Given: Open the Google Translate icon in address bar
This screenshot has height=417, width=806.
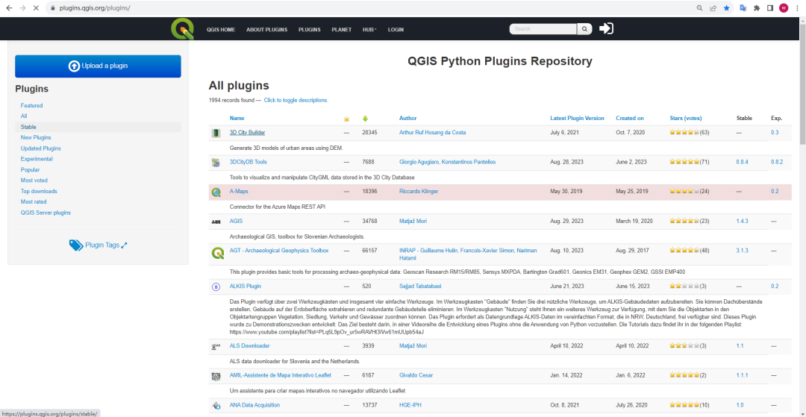Looking at the screenshot, I should (x=743, y=8).
